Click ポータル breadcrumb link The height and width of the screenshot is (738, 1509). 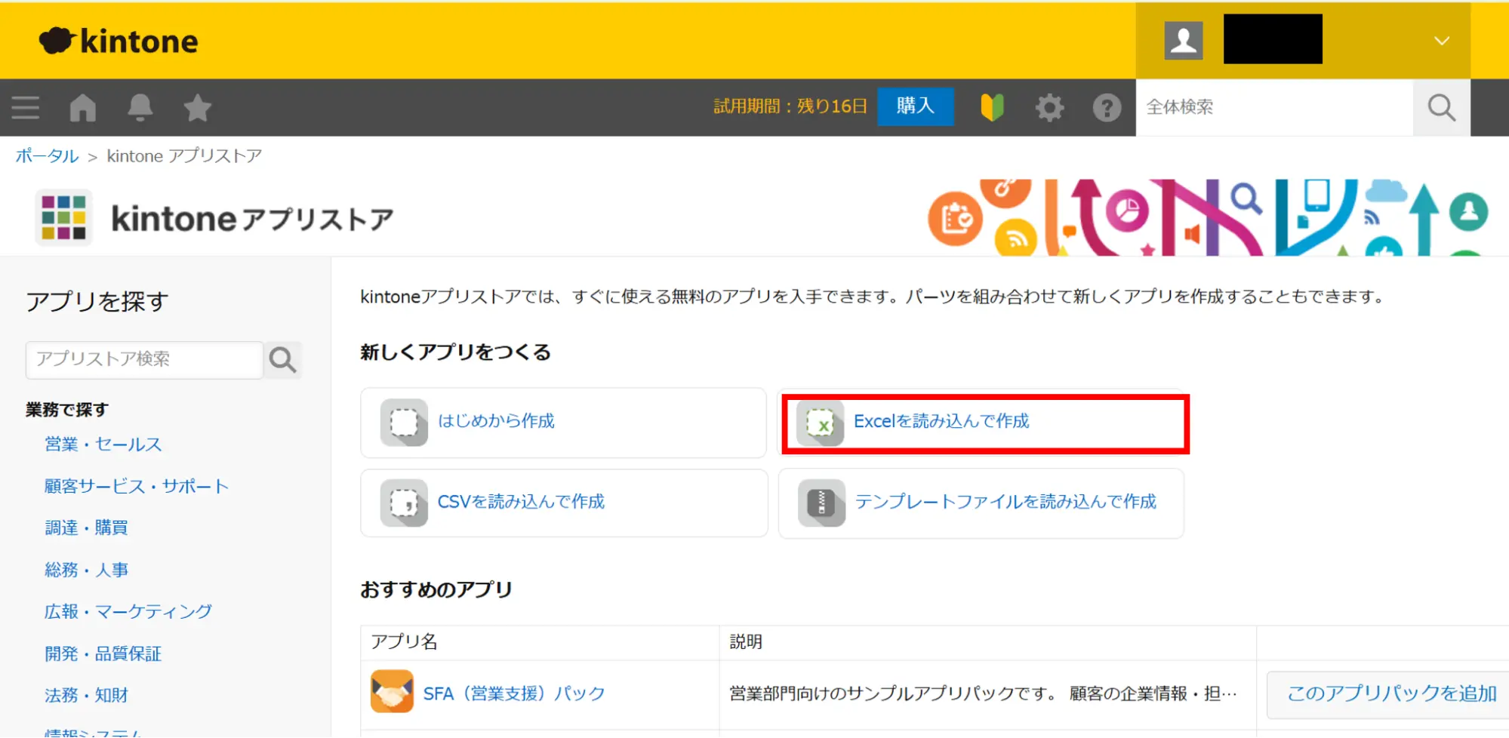tap(47, 156)
